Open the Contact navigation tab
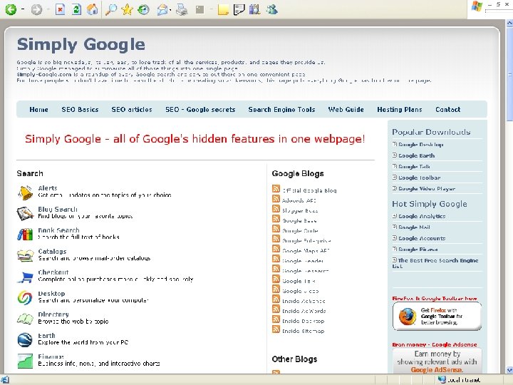This screenshot has width=513, height=385. tap(448, 110)
